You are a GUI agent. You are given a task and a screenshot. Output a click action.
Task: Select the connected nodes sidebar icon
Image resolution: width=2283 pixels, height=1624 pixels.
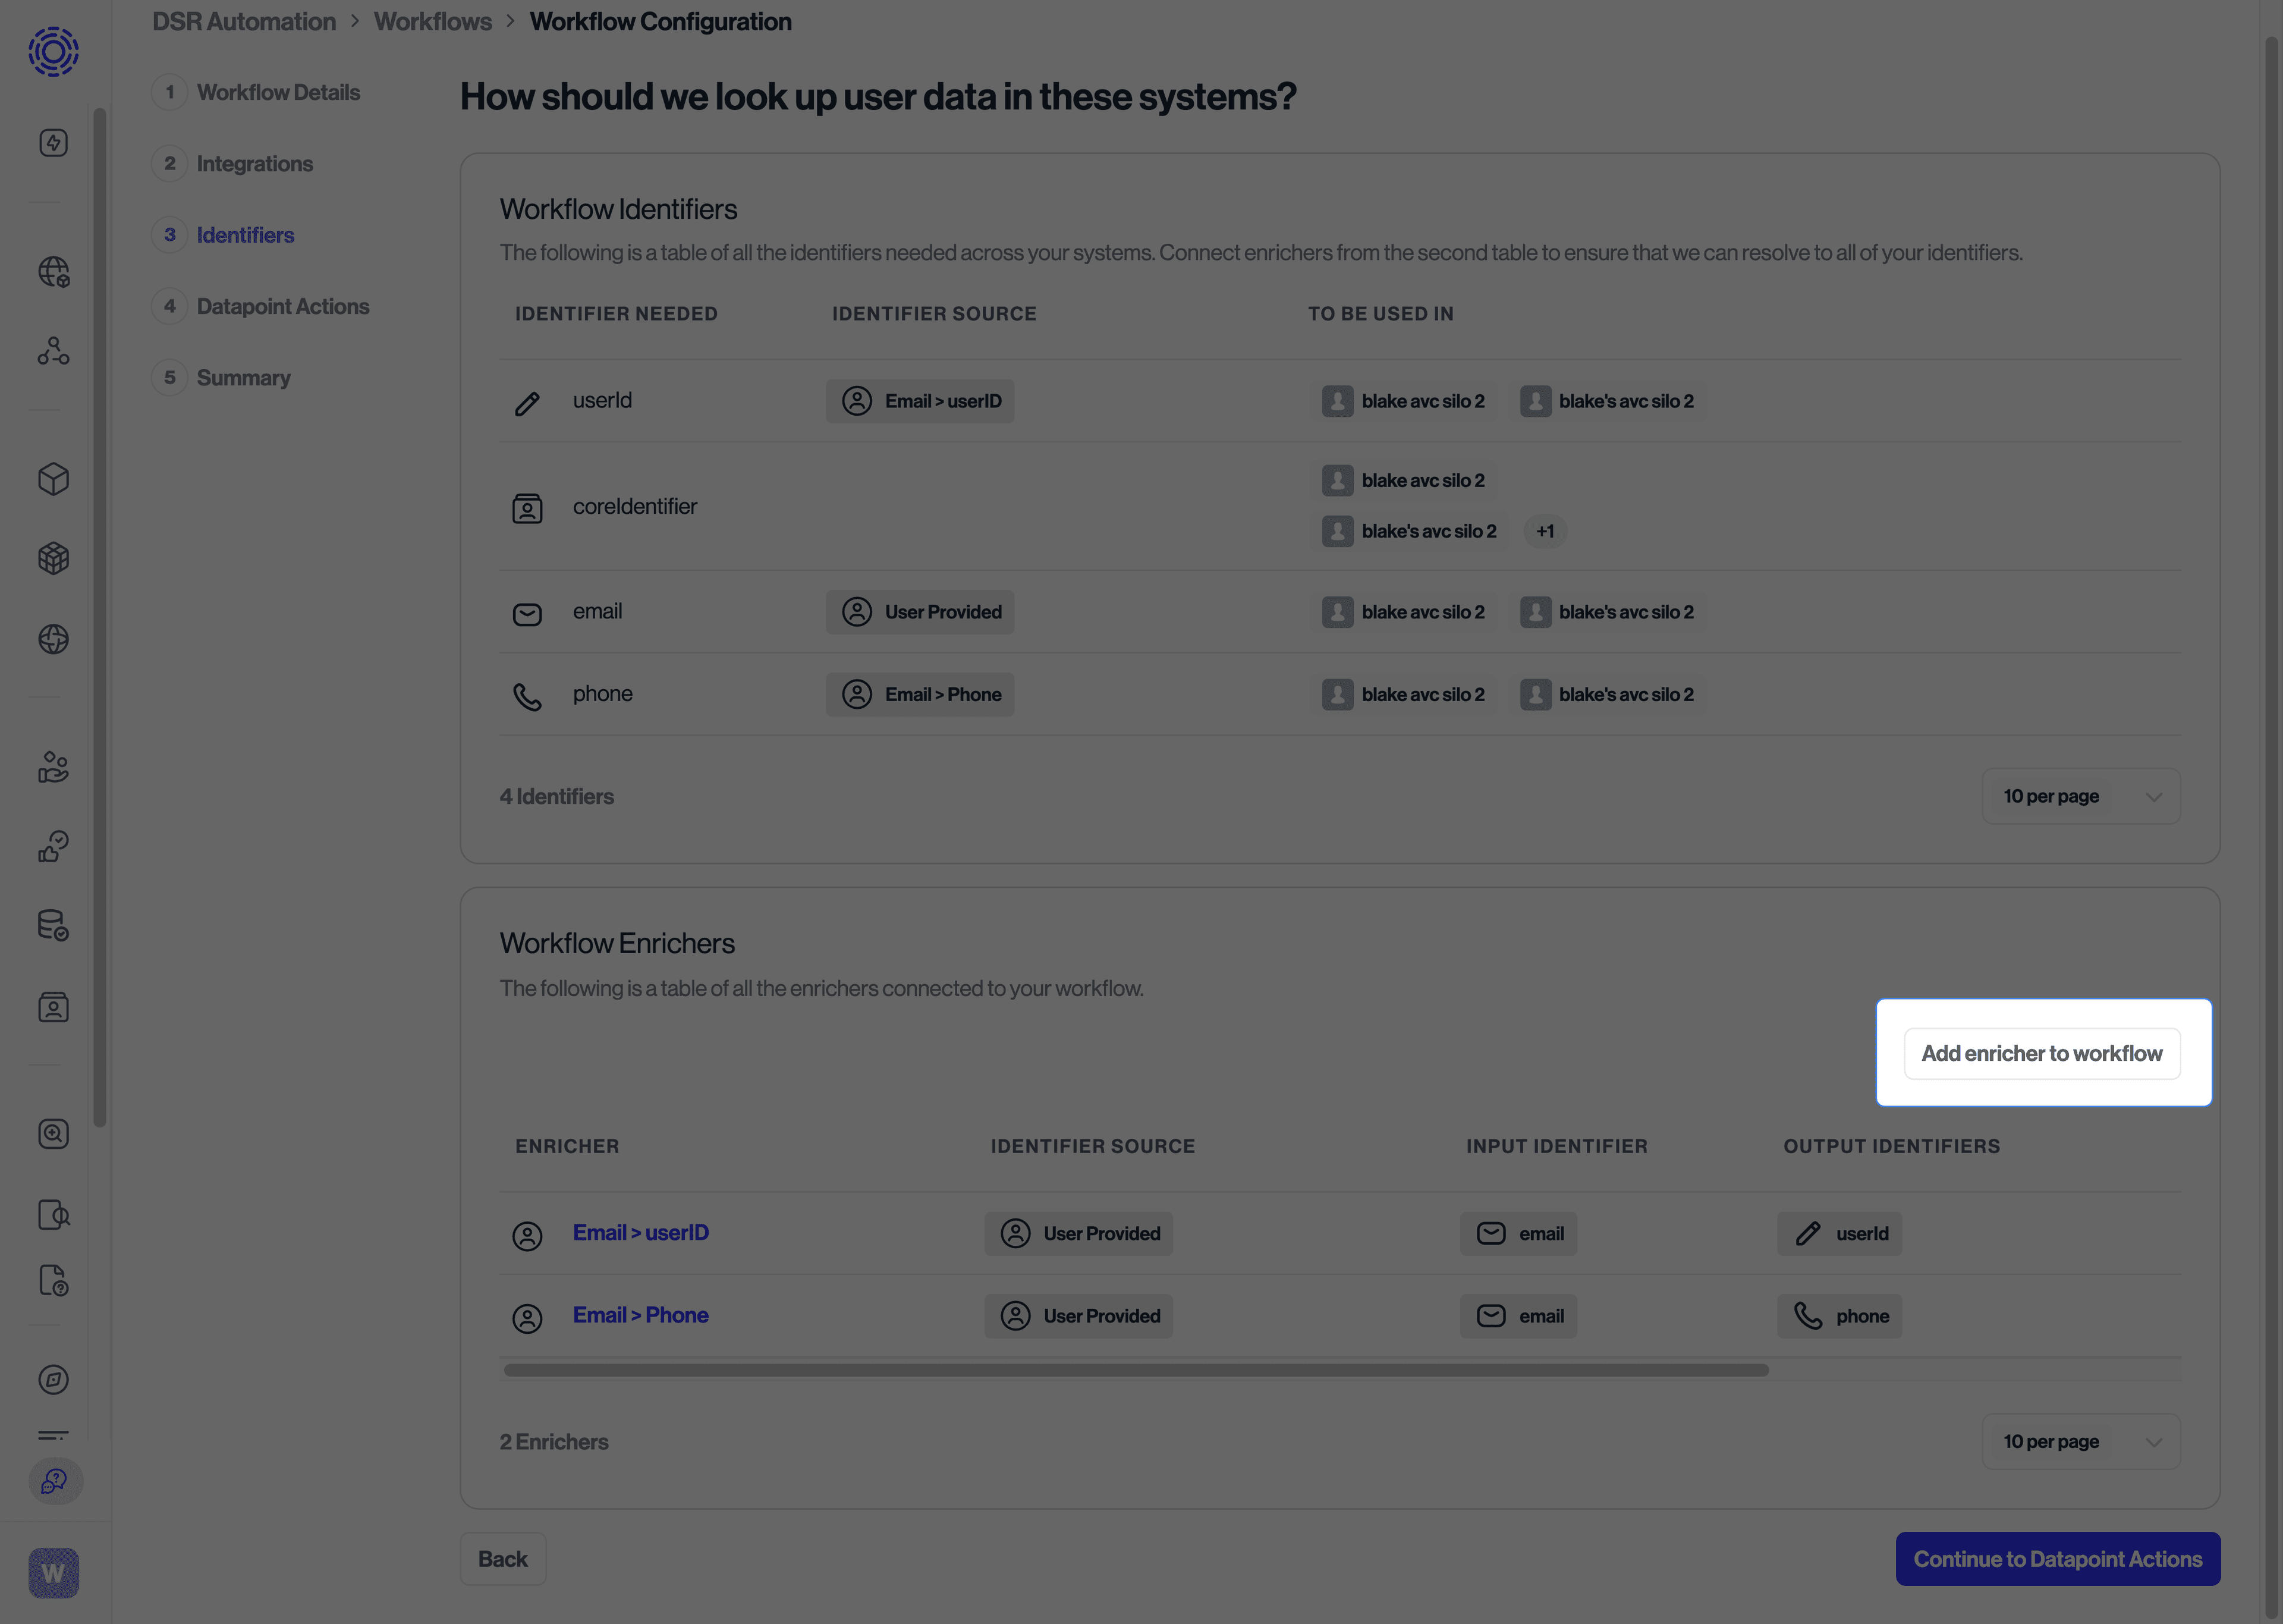pyautogui.click(x=53, y=351)
